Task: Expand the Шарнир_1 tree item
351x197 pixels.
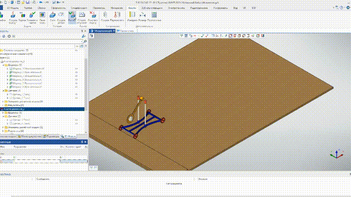Action: pyautogui.click(x=7, y=69)
